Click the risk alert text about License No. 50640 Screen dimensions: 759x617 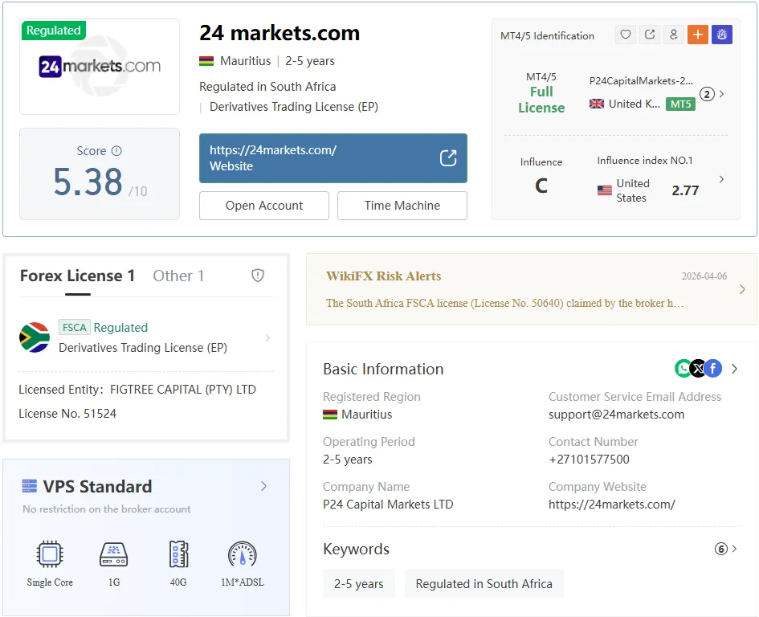click(504, 303)
